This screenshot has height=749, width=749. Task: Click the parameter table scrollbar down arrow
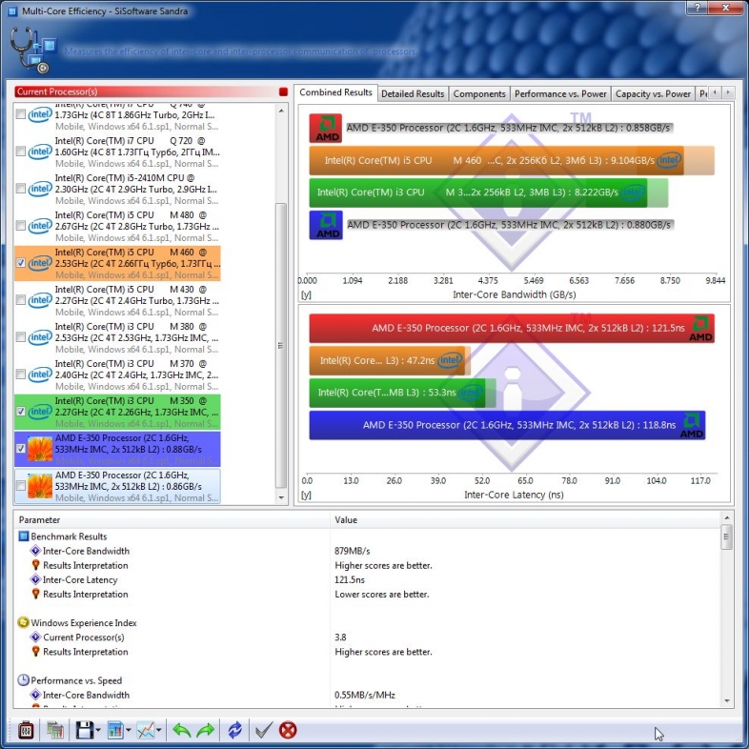pyautogui.click(x=727, y=700)
